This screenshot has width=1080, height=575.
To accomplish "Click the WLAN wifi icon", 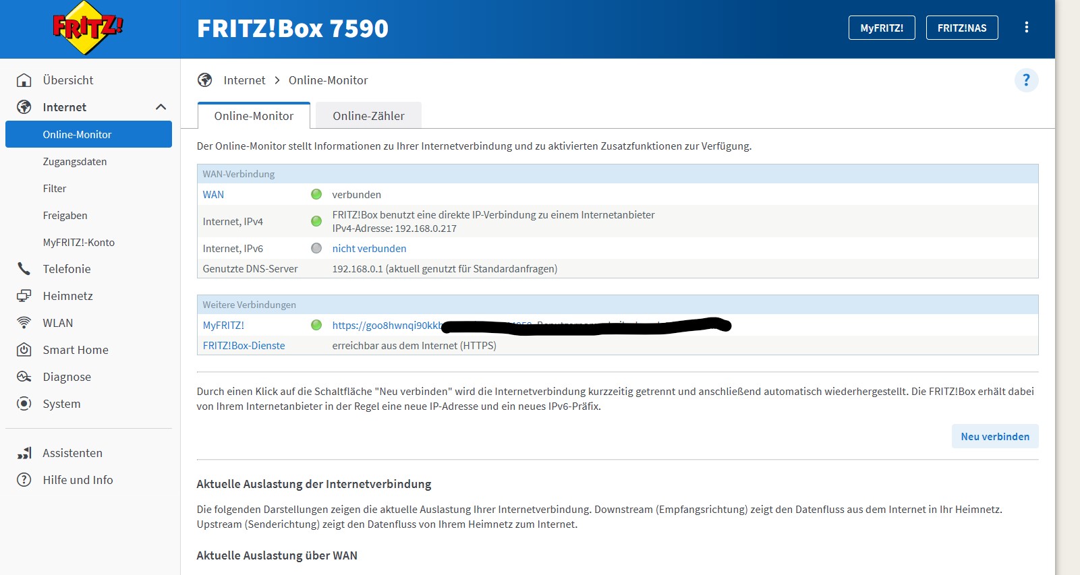I will point(24,323).
